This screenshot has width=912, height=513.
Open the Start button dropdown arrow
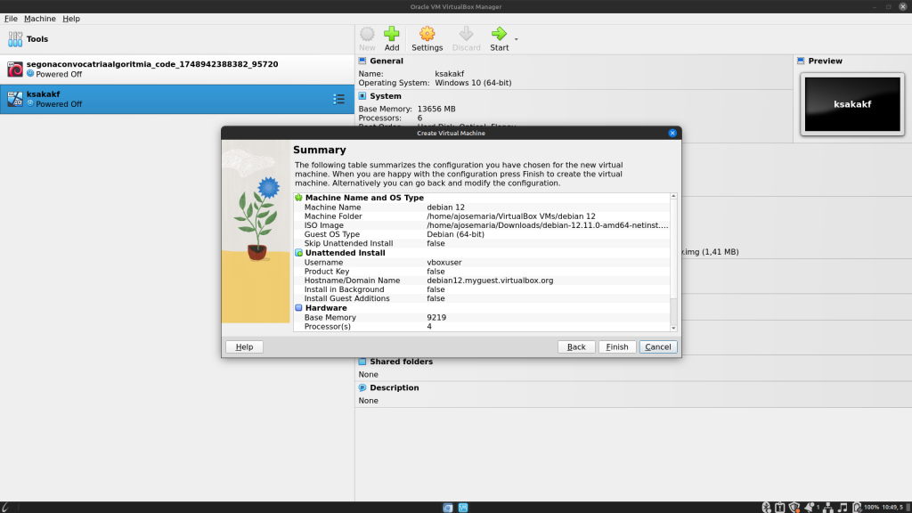pos(516,39)
